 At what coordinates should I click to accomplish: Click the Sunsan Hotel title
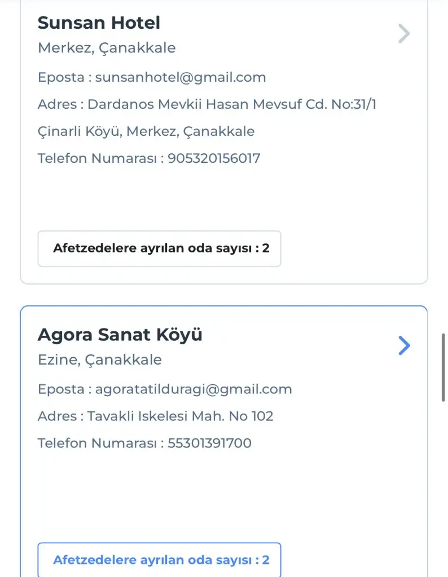(99, 23)
